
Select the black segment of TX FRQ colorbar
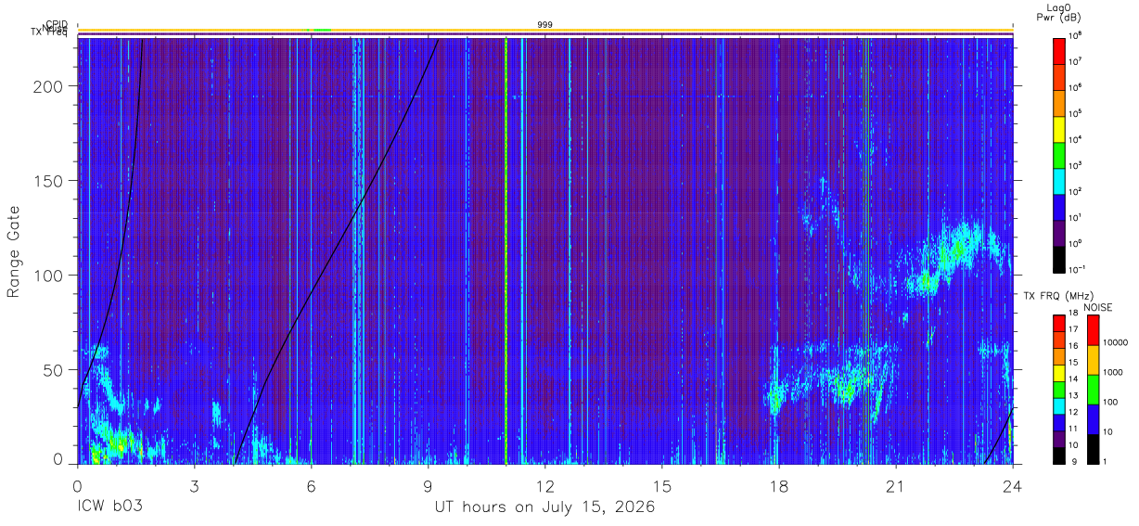(x=1059, y=455)
